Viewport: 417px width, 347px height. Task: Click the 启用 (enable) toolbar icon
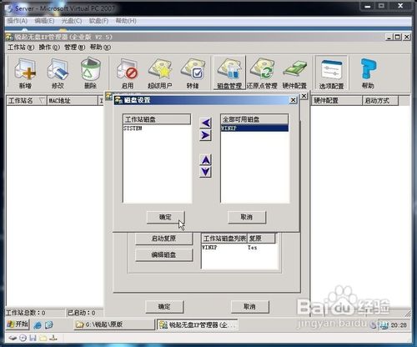tap(128, 73)
